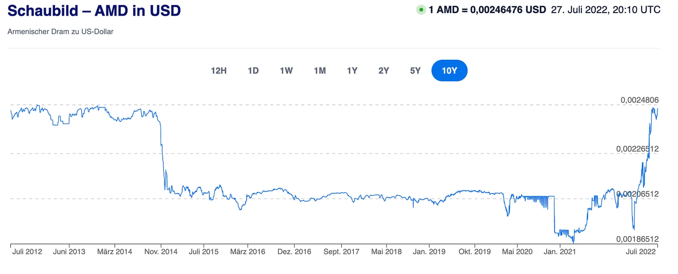678x274 pixels.
Task: Click the 0,0024806 y-axis label
Action: [639, 100]
